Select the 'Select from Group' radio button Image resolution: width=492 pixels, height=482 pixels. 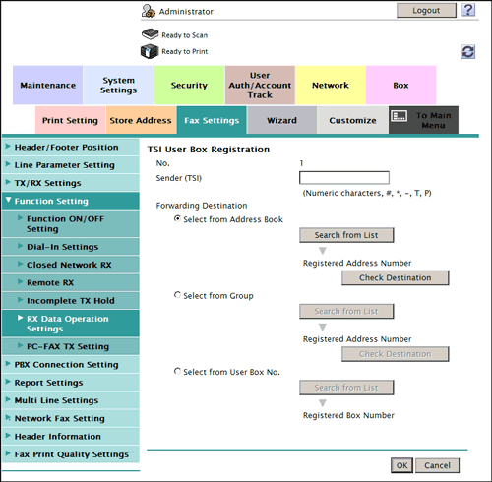click(177, 295)
